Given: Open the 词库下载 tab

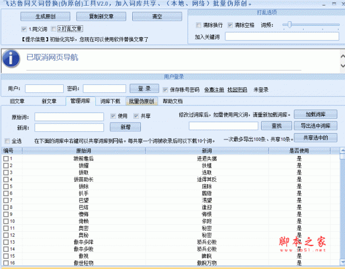Looking at the screenshot, I should (x=110, y=102).
